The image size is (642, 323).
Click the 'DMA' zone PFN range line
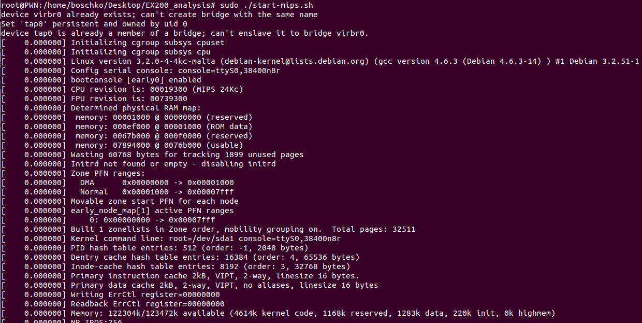[x=157, y=182]
